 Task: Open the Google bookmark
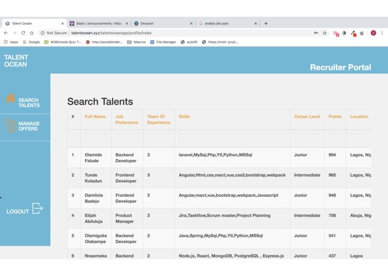[x=31, y=42]
